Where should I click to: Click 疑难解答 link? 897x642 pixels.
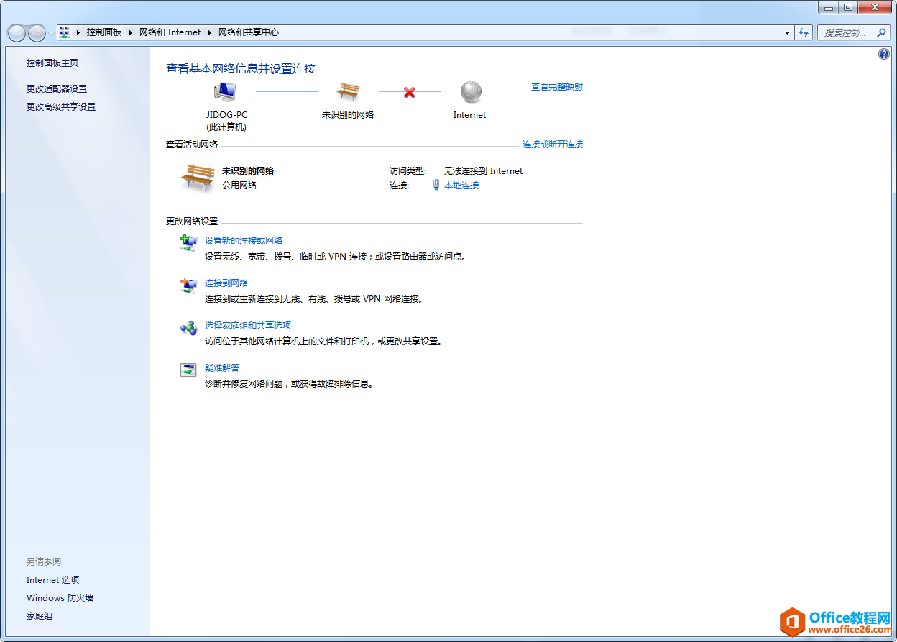tap(222, 367)
